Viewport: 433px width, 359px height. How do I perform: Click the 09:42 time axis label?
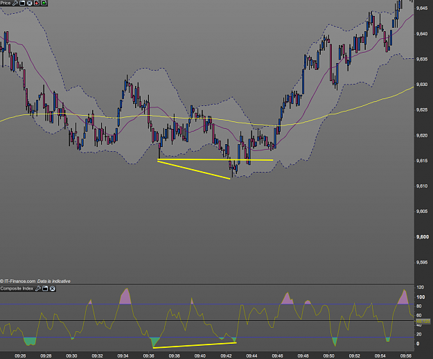(x=226, y=356)
